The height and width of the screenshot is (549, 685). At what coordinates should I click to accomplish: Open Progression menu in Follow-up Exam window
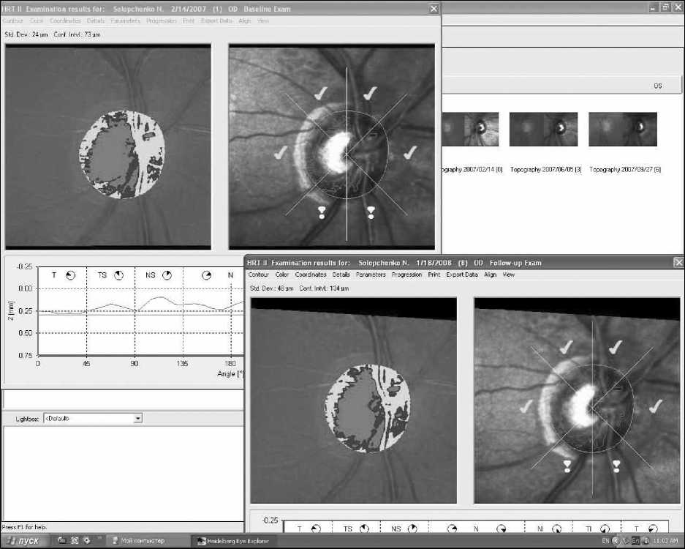(x=406, y=274)
